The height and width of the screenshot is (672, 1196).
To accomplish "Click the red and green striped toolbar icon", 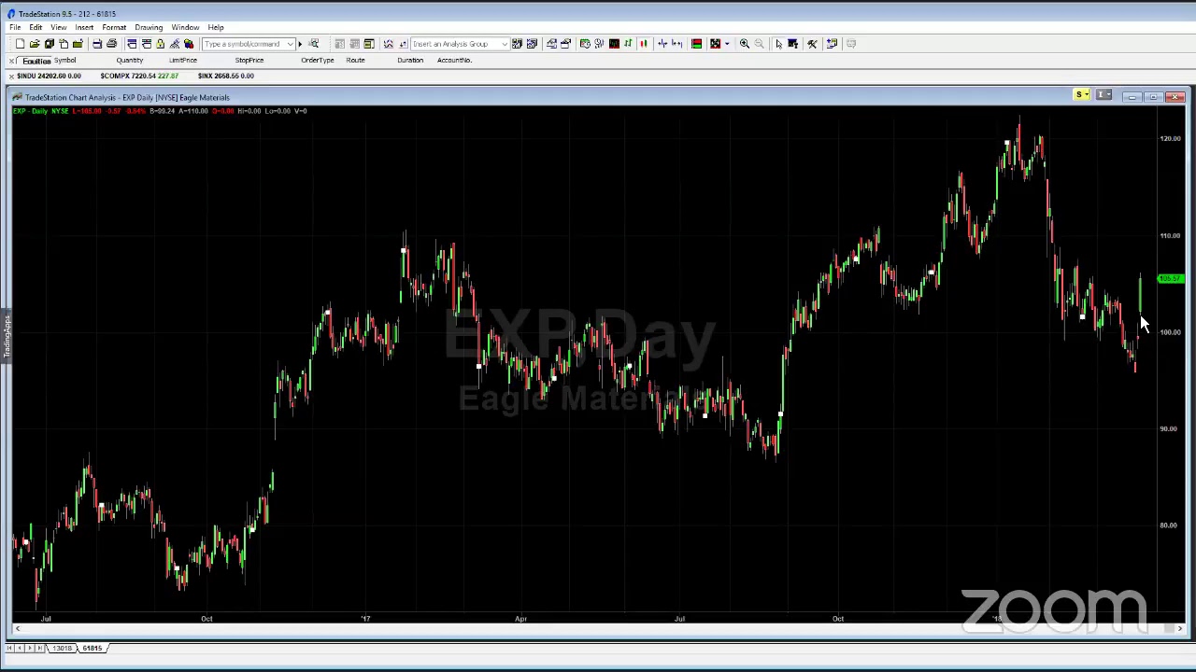I will pyautogui.click(x=696, y=44).
